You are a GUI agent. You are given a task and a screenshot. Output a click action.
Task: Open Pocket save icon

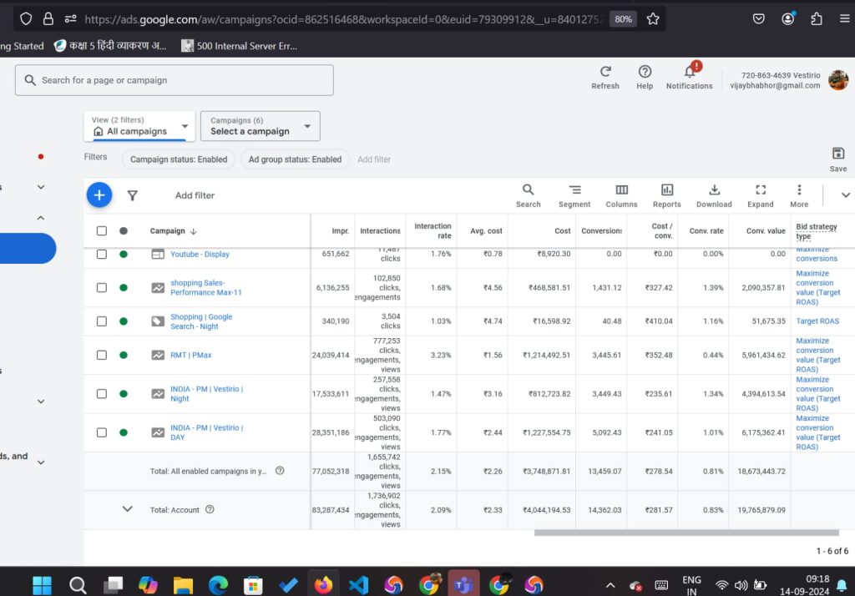758,19
